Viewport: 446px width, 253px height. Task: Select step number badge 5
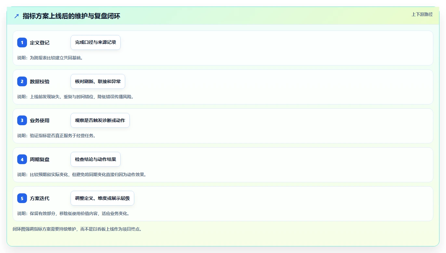(x=22, y=198)
